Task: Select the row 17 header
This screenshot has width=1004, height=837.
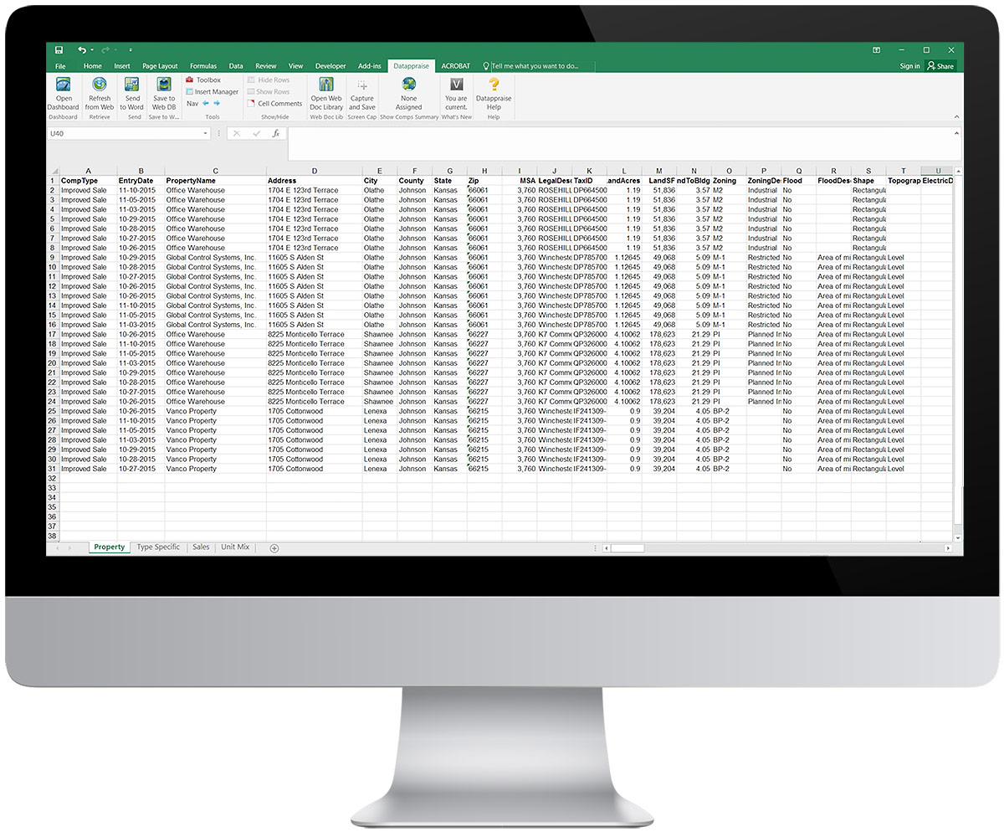Action: (x=53, y=335)
